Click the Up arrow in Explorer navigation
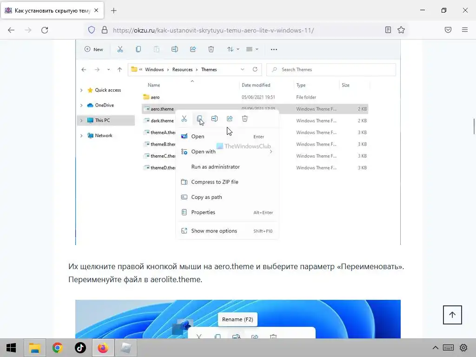 [119, 70]
